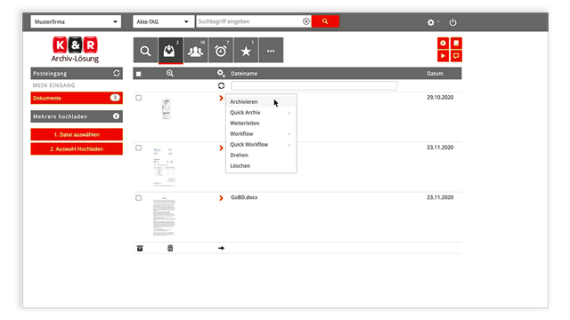This screenshot has width=570, height=320.
Task: Archive selected via bottom archive box icon
Action: tap(140, 248)
